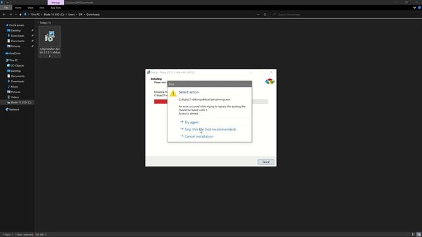Open the File menu in File Explorer
Screen dimensions: 422x237
tap(6, 8)
